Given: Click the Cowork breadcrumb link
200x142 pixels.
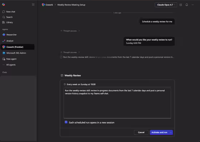Looking at the screenshot, I should coord(49,5).
